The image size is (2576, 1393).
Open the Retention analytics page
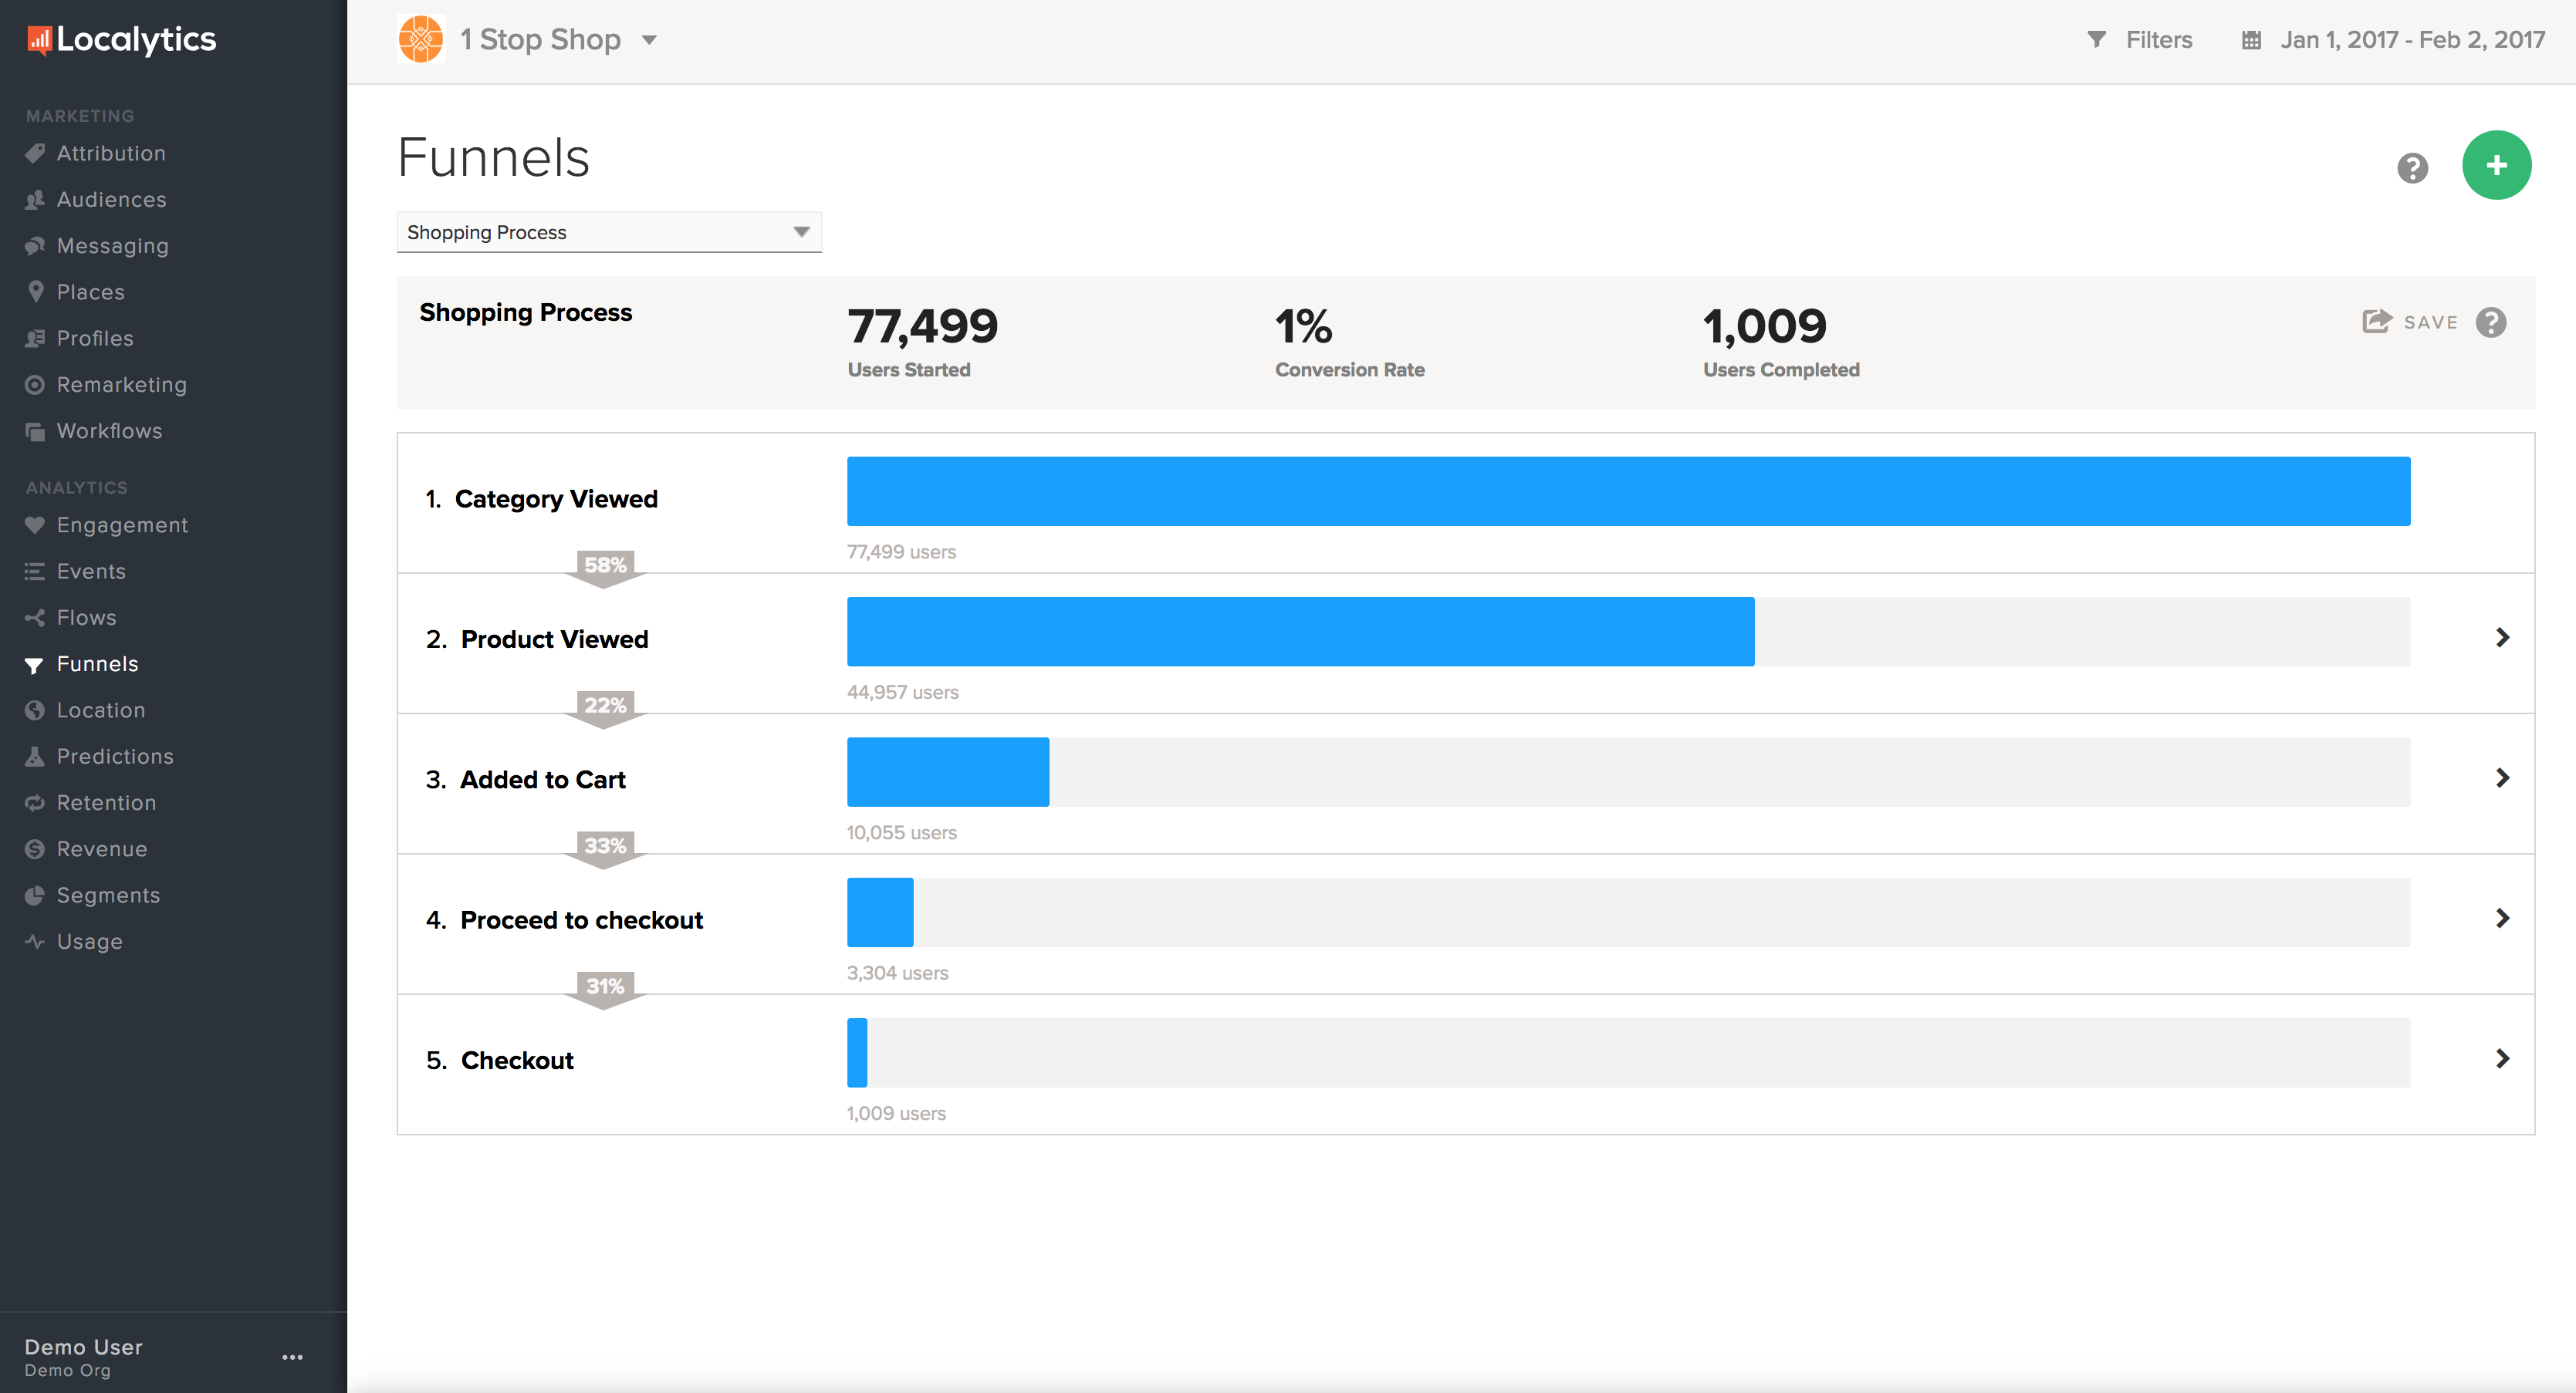[106, 802]
